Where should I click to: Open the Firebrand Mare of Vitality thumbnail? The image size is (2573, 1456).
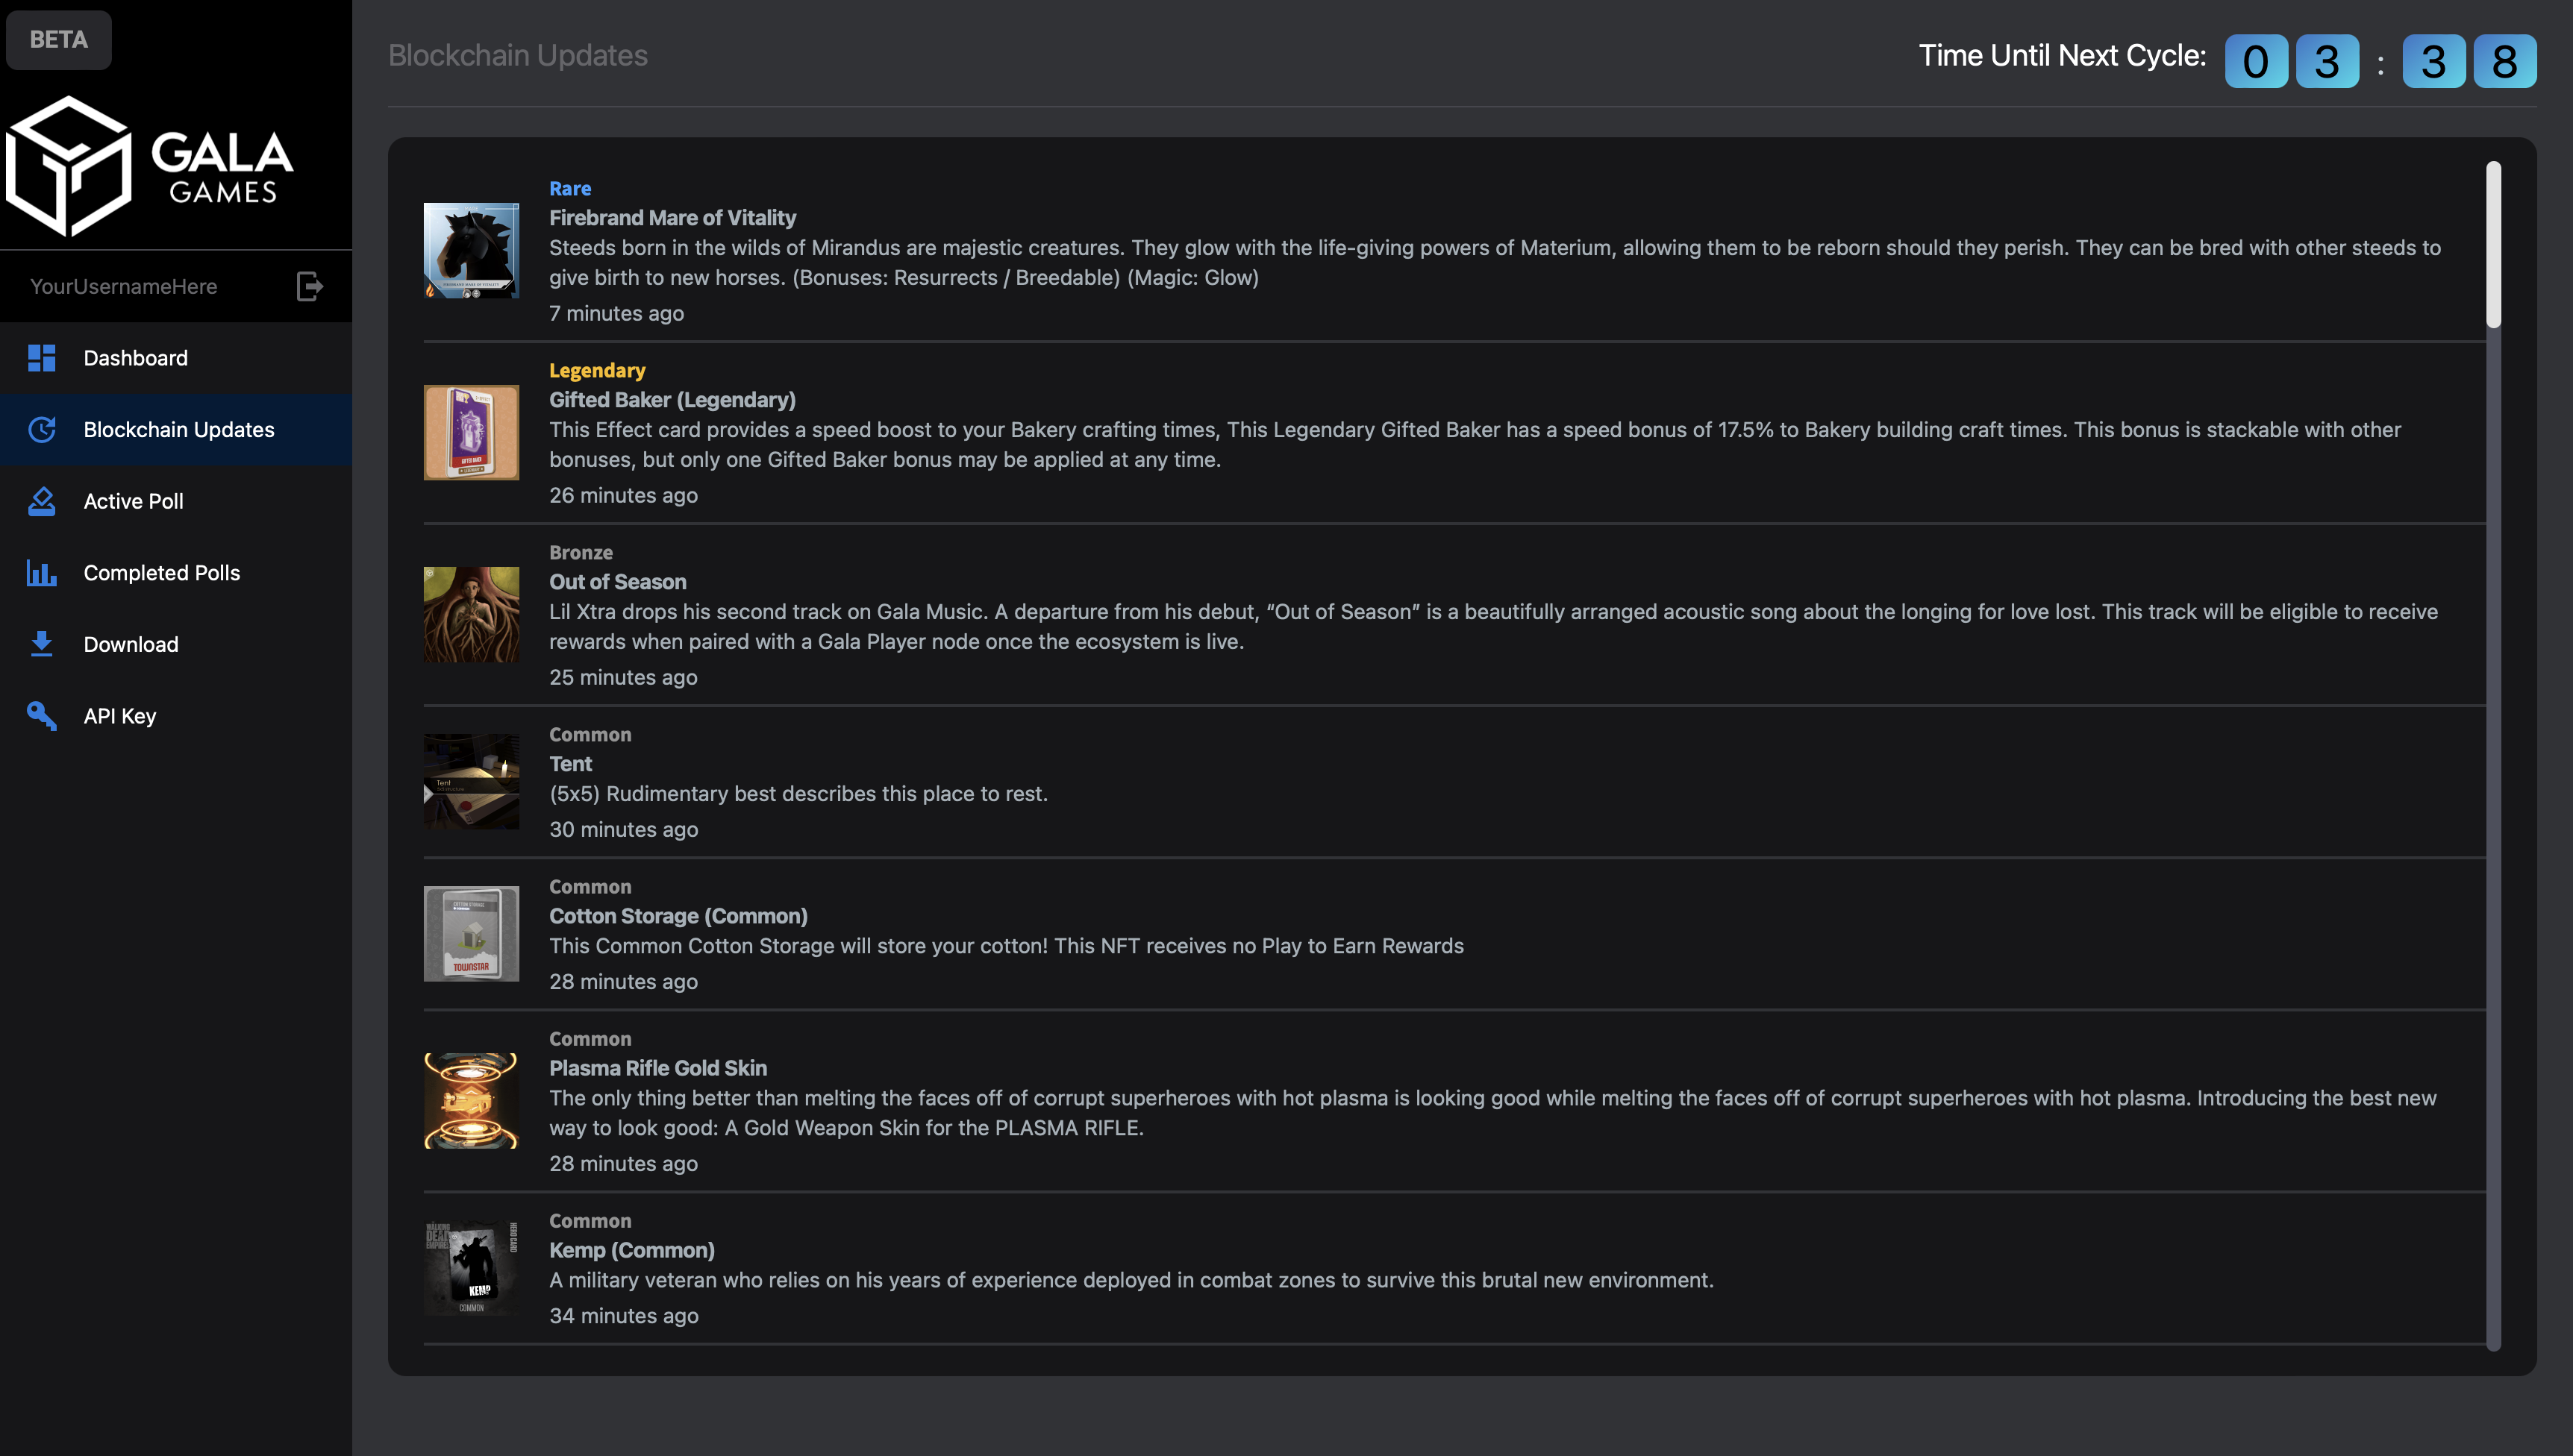point(471,251)
